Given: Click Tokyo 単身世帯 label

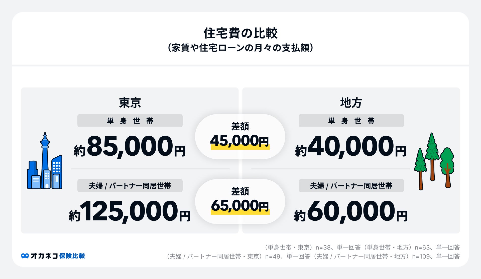Looking at the screenshot, I should pyautogui.click(x=130, y=121).
